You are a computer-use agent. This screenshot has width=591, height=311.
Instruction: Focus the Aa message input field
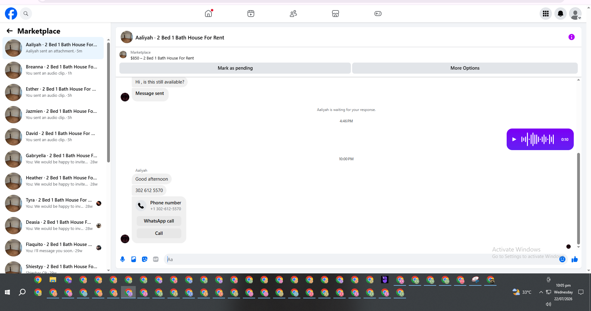tap(362, 259)
